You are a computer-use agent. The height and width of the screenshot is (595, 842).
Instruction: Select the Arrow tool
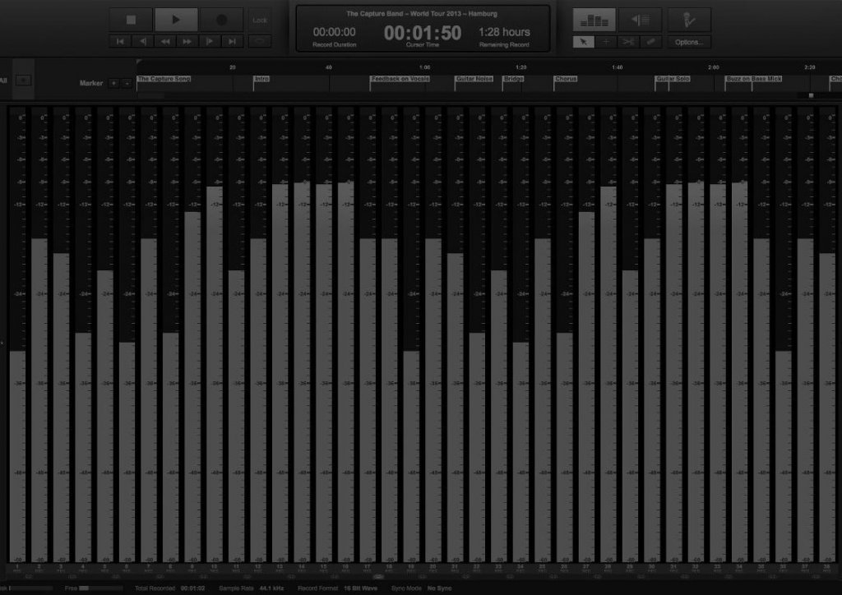coord(584,42)
